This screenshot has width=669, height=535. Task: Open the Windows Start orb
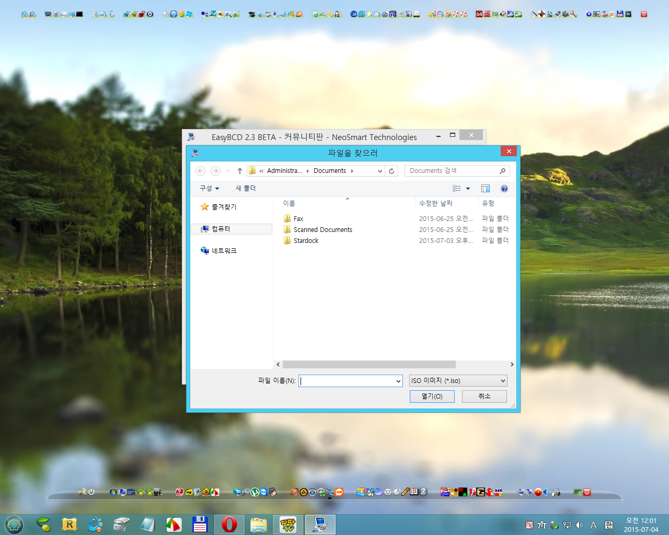(x=14, y=525)
